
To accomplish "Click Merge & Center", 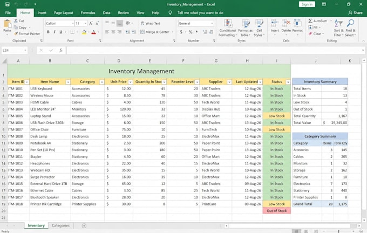I will click(155, 32).
